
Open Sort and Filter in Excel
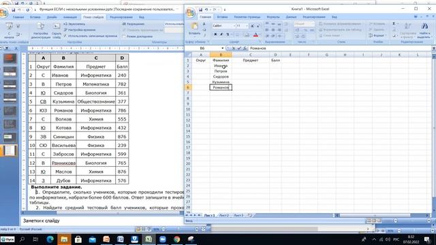pyautogui.click(x=407, y=31)
